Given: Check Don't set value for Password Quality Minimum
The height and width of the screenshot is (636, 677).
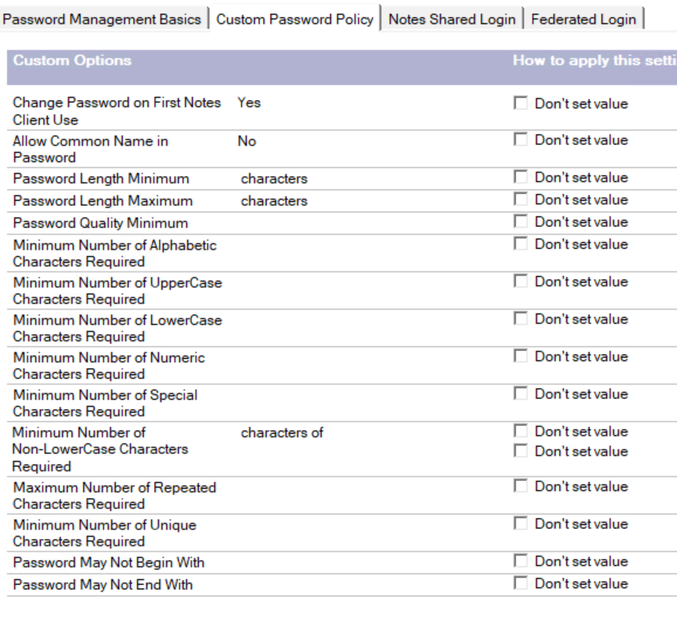Looking at the screenshot, I should click(521, 222).
